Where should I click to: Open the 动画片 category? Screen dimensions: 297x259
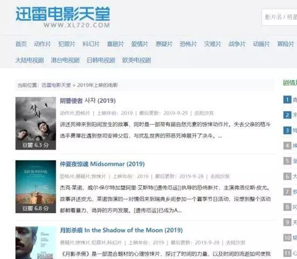pyautogui.click(x=261, y=44)
